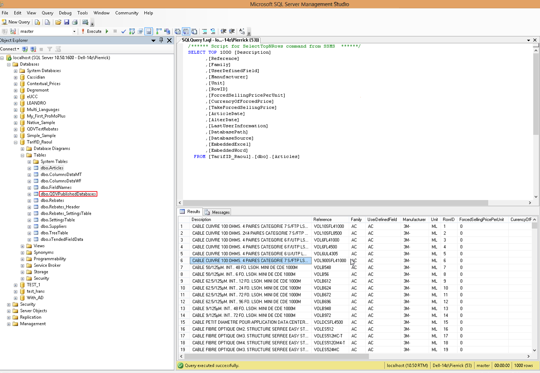Click the Print icon in the toolbar
This screenshot has width=540, height=373.
[x=75, y=22]
